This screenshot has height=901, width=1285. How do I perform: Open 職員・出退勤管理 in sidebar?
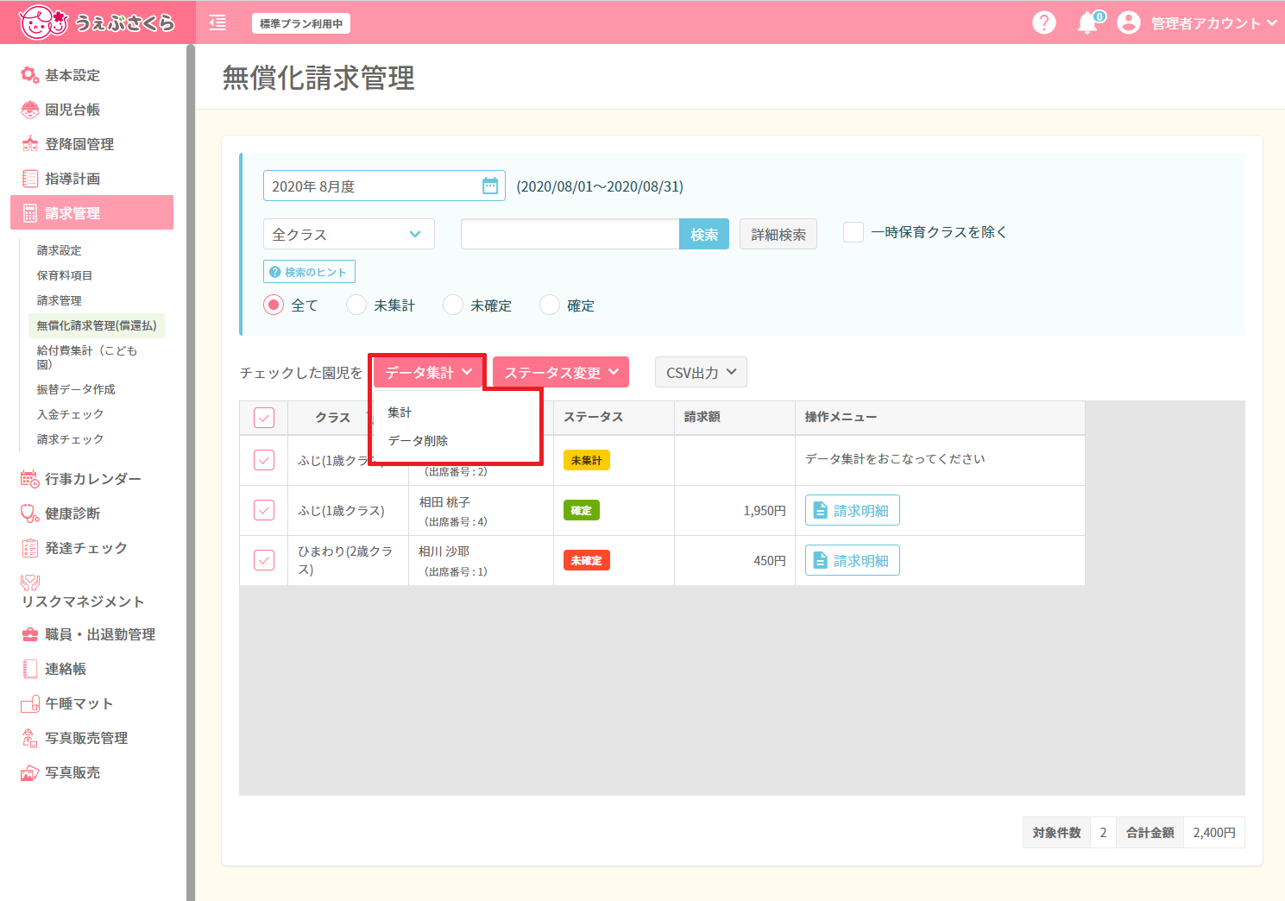coord(100,634)
